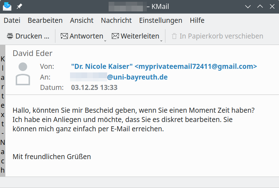Click the sender avatar placeholder icon
This screenshot has height=188, width=279.
(x=23, y=74)
